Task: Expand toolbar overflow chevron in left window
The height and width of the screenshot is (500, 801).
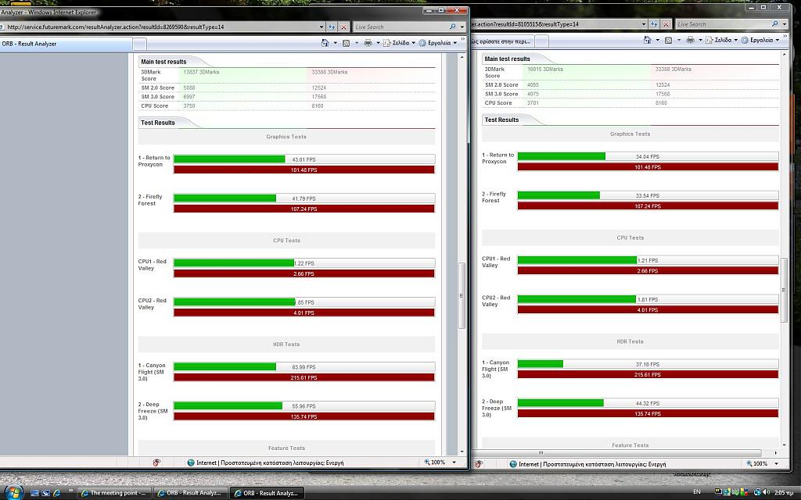Action: (x=463, y=39)
